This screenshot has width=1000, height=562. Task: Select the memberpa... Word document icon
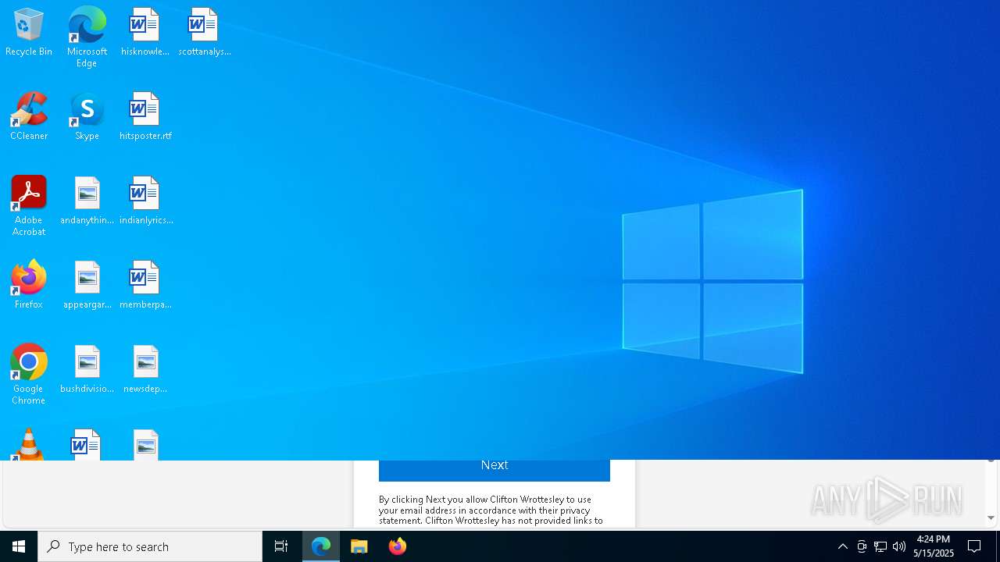click(145, 284)
